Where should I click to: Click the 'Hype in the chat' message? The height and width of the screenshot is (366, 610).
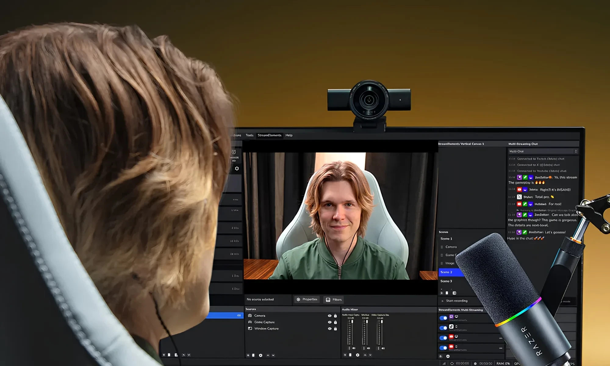pyautogui.click(x=526, y=239)
